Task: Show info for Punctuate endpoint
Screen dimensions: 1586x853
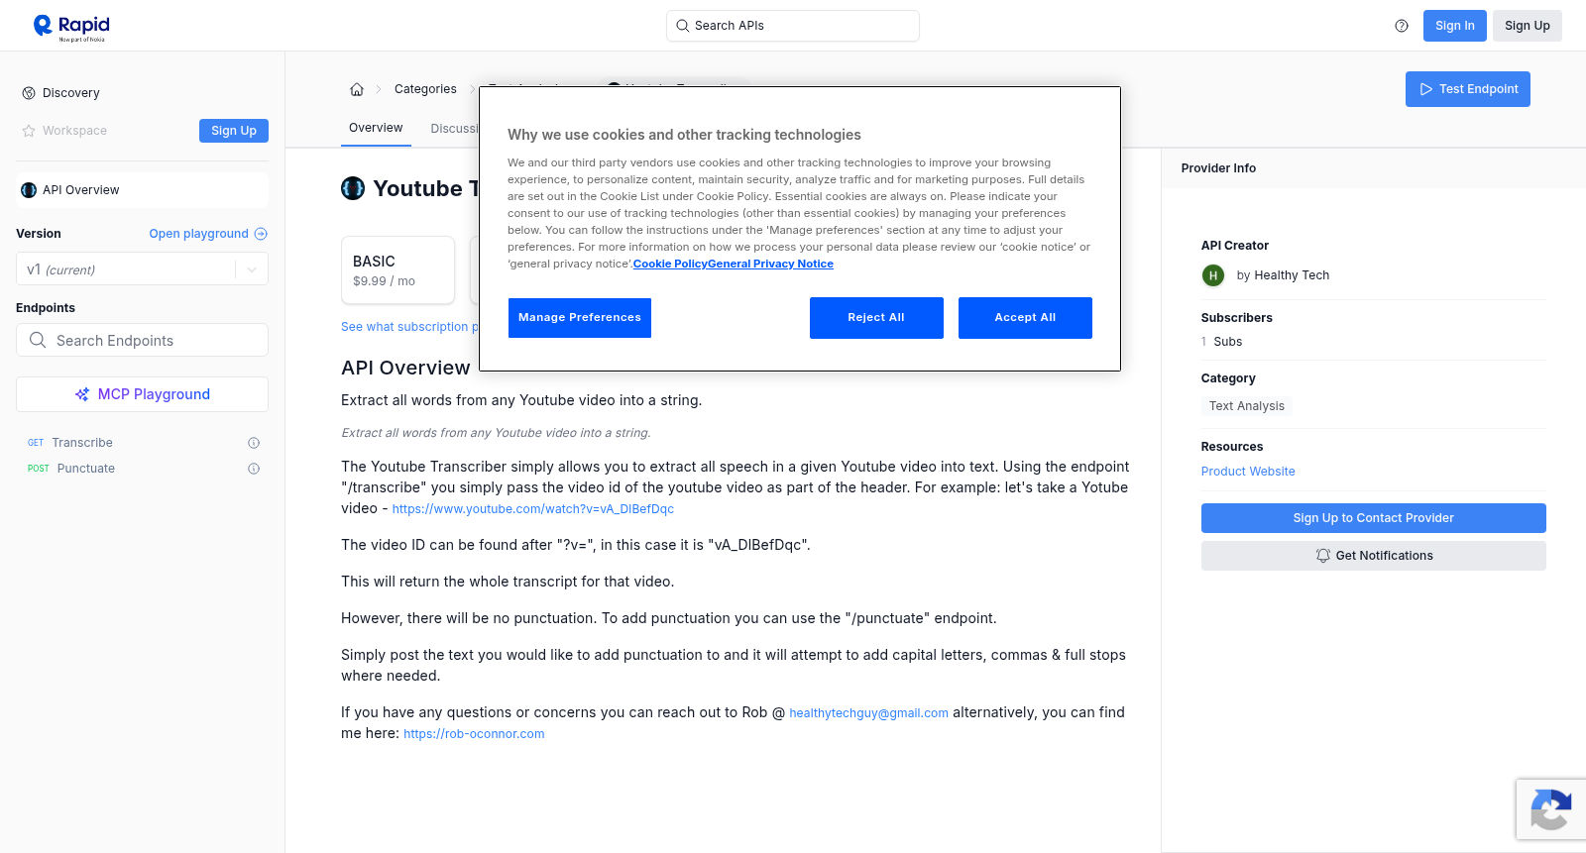Action: pos(254,469)
